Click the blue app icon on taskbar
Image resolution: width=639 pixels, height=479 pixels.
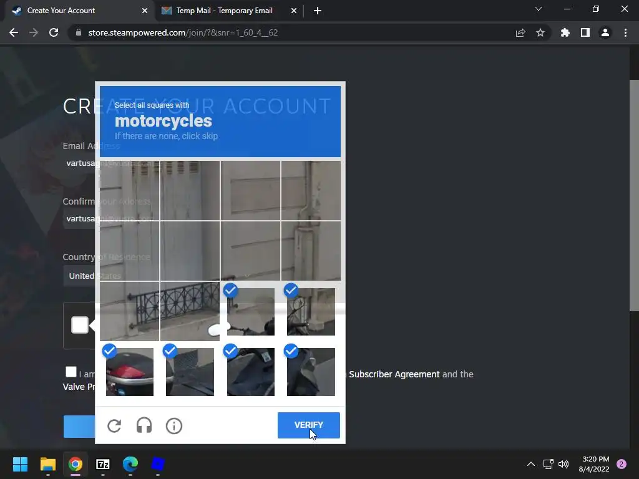point(158,464)
